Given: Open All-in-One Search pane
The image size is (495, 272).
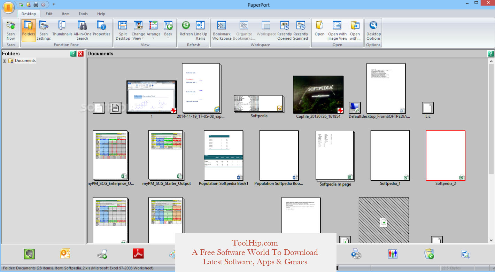Looking at the screenshot, I should (x=83, y=30).
